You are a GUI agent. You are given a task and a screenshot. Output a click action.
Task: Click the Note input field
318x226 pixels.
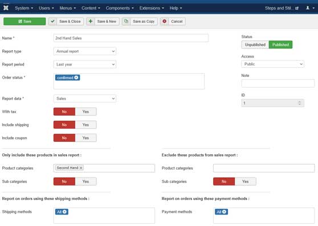pyautogui.click(x=278, y=83)
